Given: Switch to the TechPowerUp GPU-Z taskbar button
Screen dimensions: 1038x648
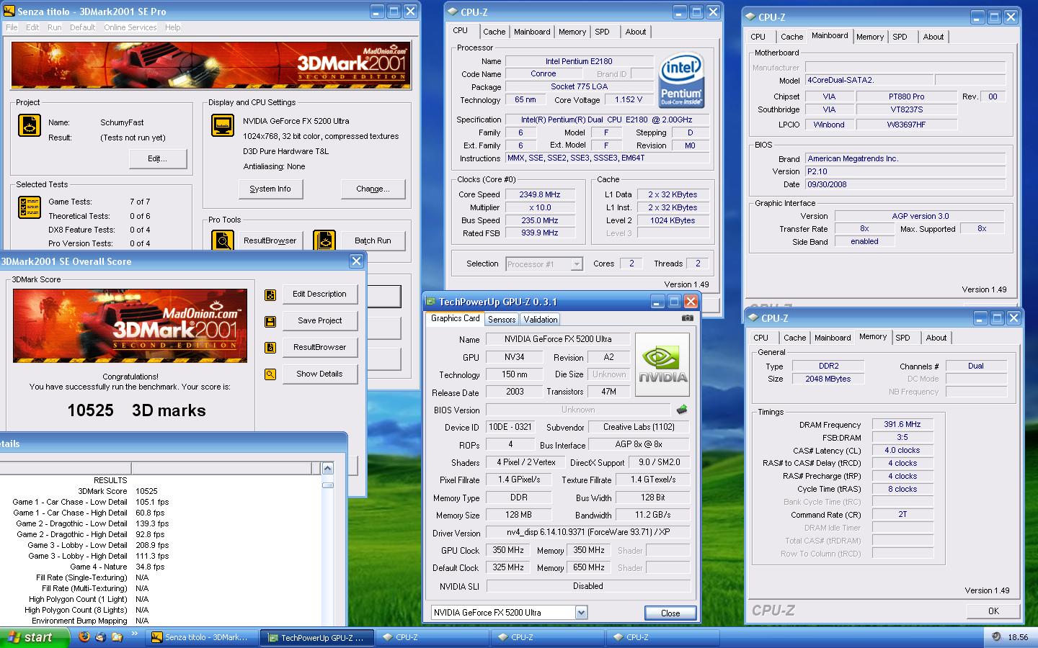Looking at the screenshot, I should [317, 637].
